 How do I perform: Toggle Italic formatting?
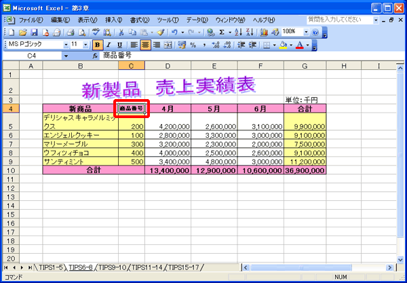point(109,45)
